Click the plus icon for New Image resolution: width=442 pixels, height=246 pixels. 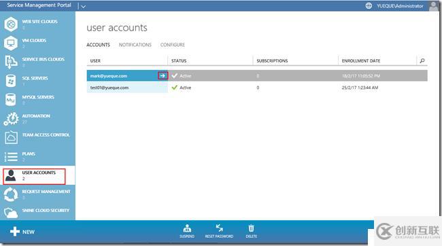pyautogui.click(x=15, y=231)
